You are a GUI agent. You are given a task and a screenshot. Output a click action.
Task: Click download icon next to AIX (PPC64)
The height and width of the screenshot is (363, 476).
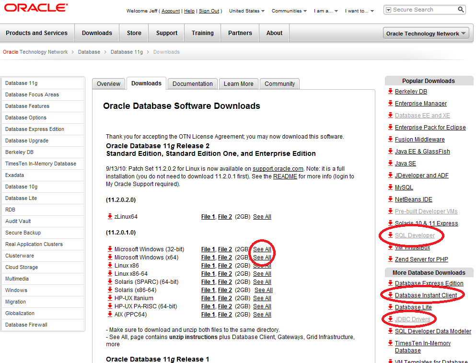pyautogui.click(x=110, y=314)
